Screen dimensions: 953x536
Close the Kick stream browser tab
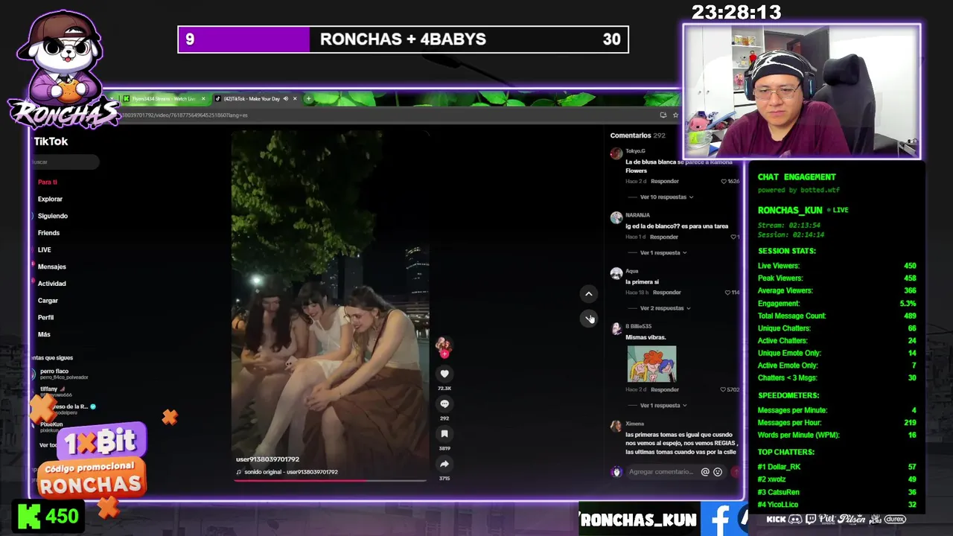pyautogui.click(x=203, y=99)
